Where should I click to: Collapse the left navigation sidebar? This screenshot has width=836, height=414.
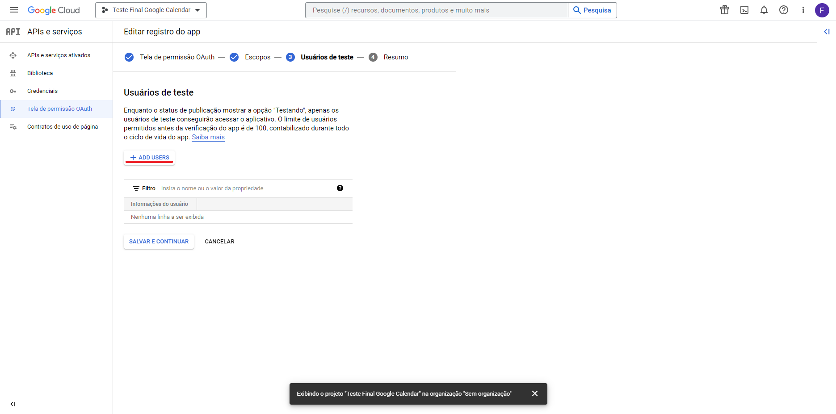pyautogui.click(x=13, y=404)
